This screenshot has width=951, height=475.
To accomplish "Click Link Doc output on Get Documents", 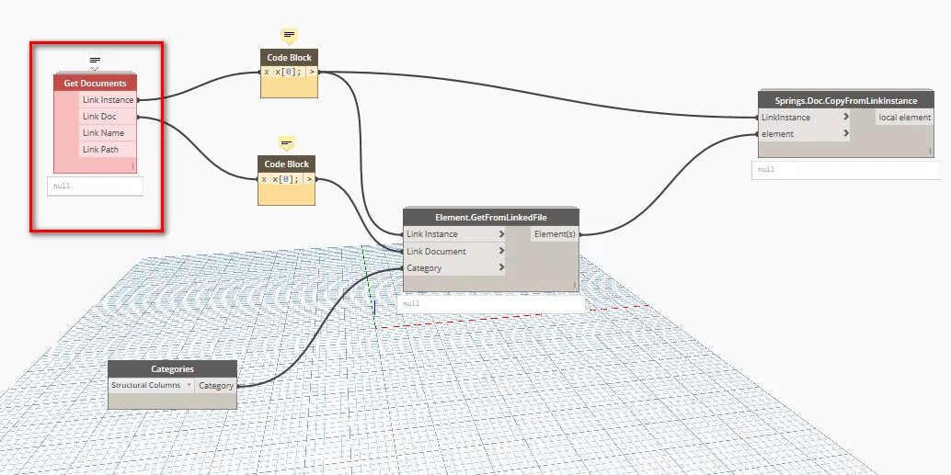I will (x=108, y=117).
